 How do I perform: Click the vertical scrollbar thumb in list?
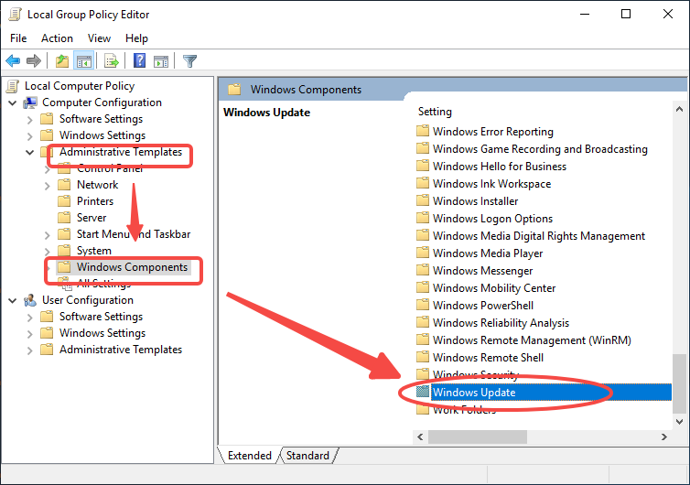pos(679,383)
